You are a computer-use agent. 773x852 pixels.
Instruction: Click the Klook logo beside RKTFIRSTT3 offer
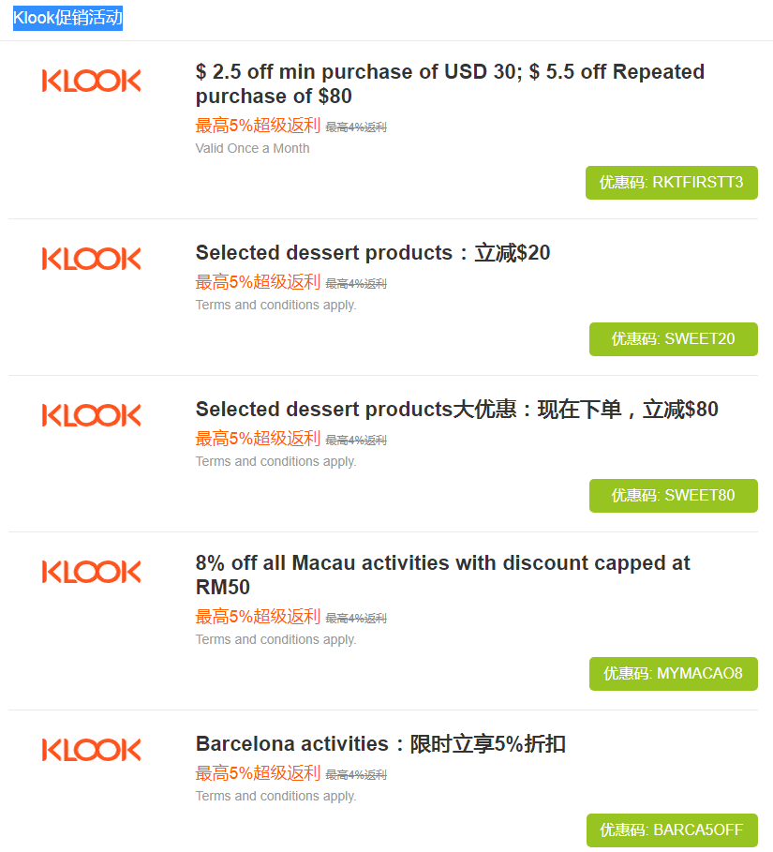tap(91, 81)
